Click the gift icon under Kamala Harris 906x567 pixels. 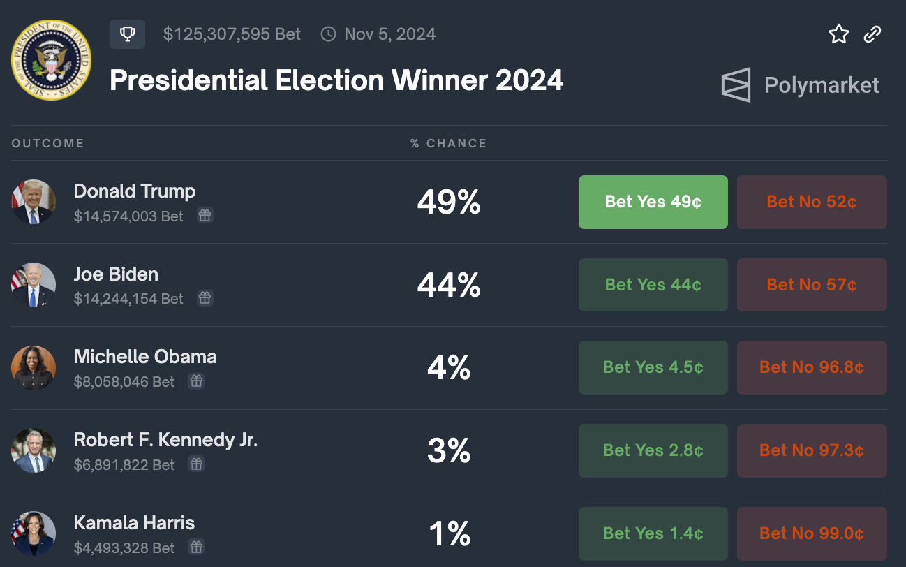tap(196, 547)
